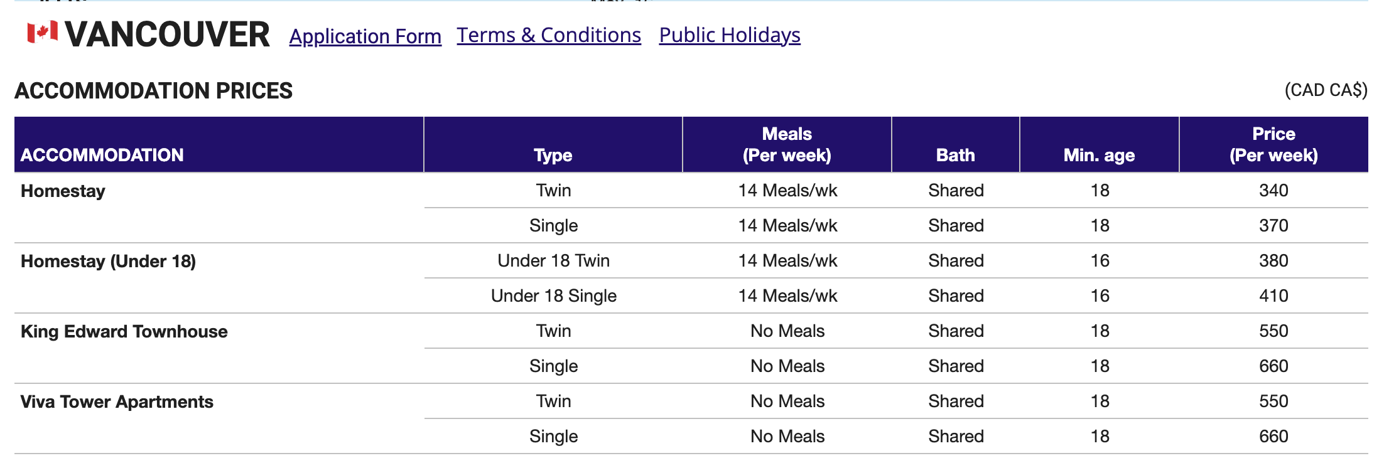The image size is (1384, 473).
Task: Click the Price (Per week) column header
Action: pos(1273,144)
